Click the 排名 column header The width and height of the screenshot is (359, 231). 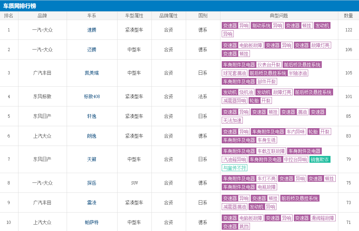click(9, 16)
